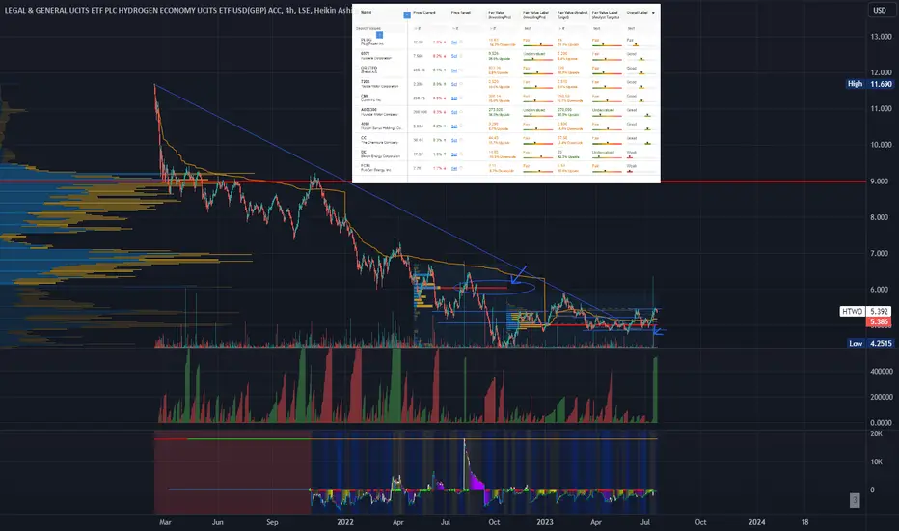This screenshot has width=899, height=531.
Task: Select the 4091 Nippon Sanso Holdings row name
Action: pyautogui.click(x=381, y=126)
